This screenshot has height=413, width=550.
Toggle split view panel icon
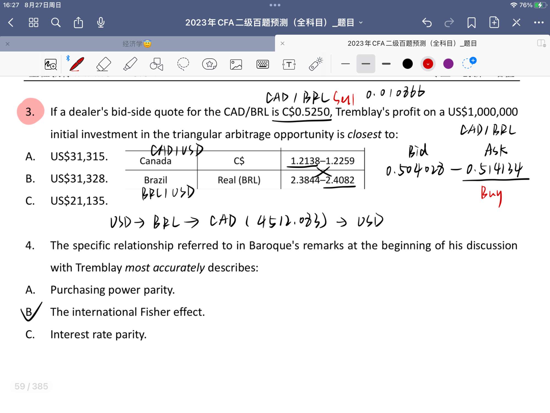pyautogui.click(x=541, y=43)
